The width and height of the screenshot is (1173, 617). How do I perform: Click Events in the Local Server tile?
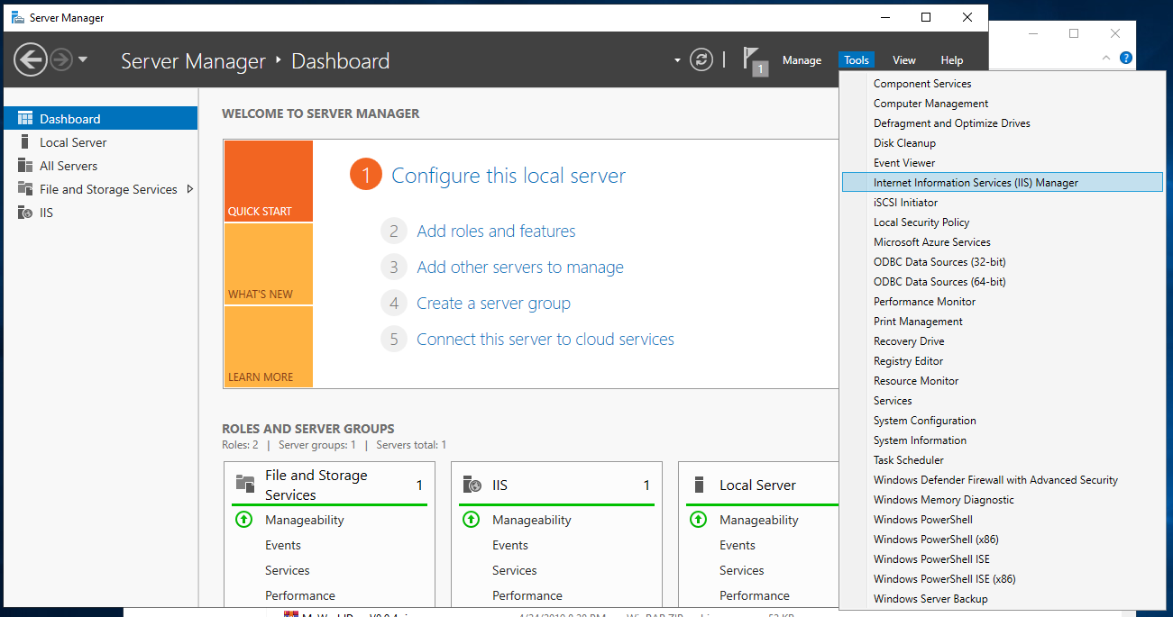click(738, 545)
